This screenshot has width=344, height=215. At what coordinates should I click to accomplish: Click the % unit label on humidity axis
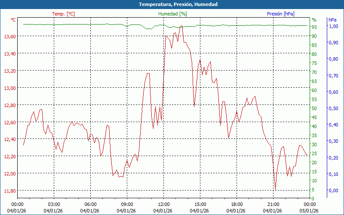coord(314,20)
